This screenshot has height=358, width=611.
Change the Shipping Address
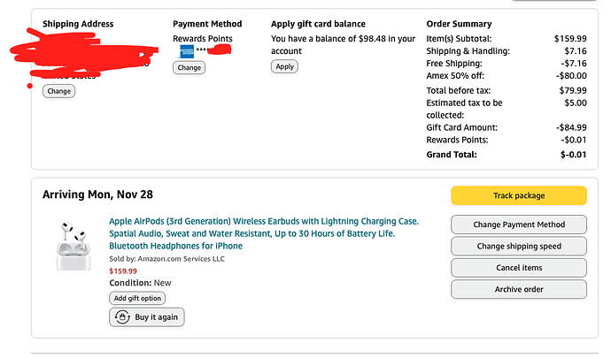point(59,91)
